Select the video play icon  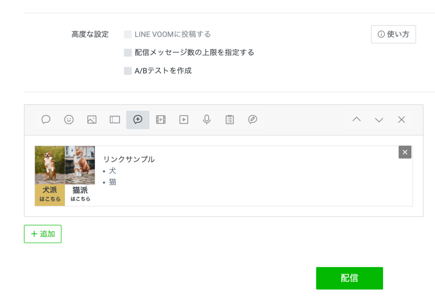184,120
